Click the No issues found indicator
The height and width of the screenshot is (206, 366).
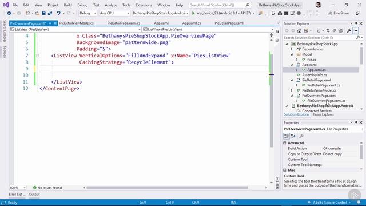coord(47,188)
